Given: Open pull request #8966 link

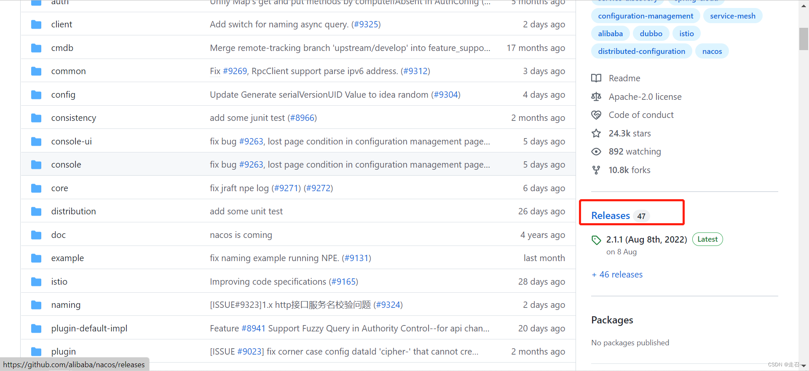Looking at the screenshot, I should coord(302,118).
